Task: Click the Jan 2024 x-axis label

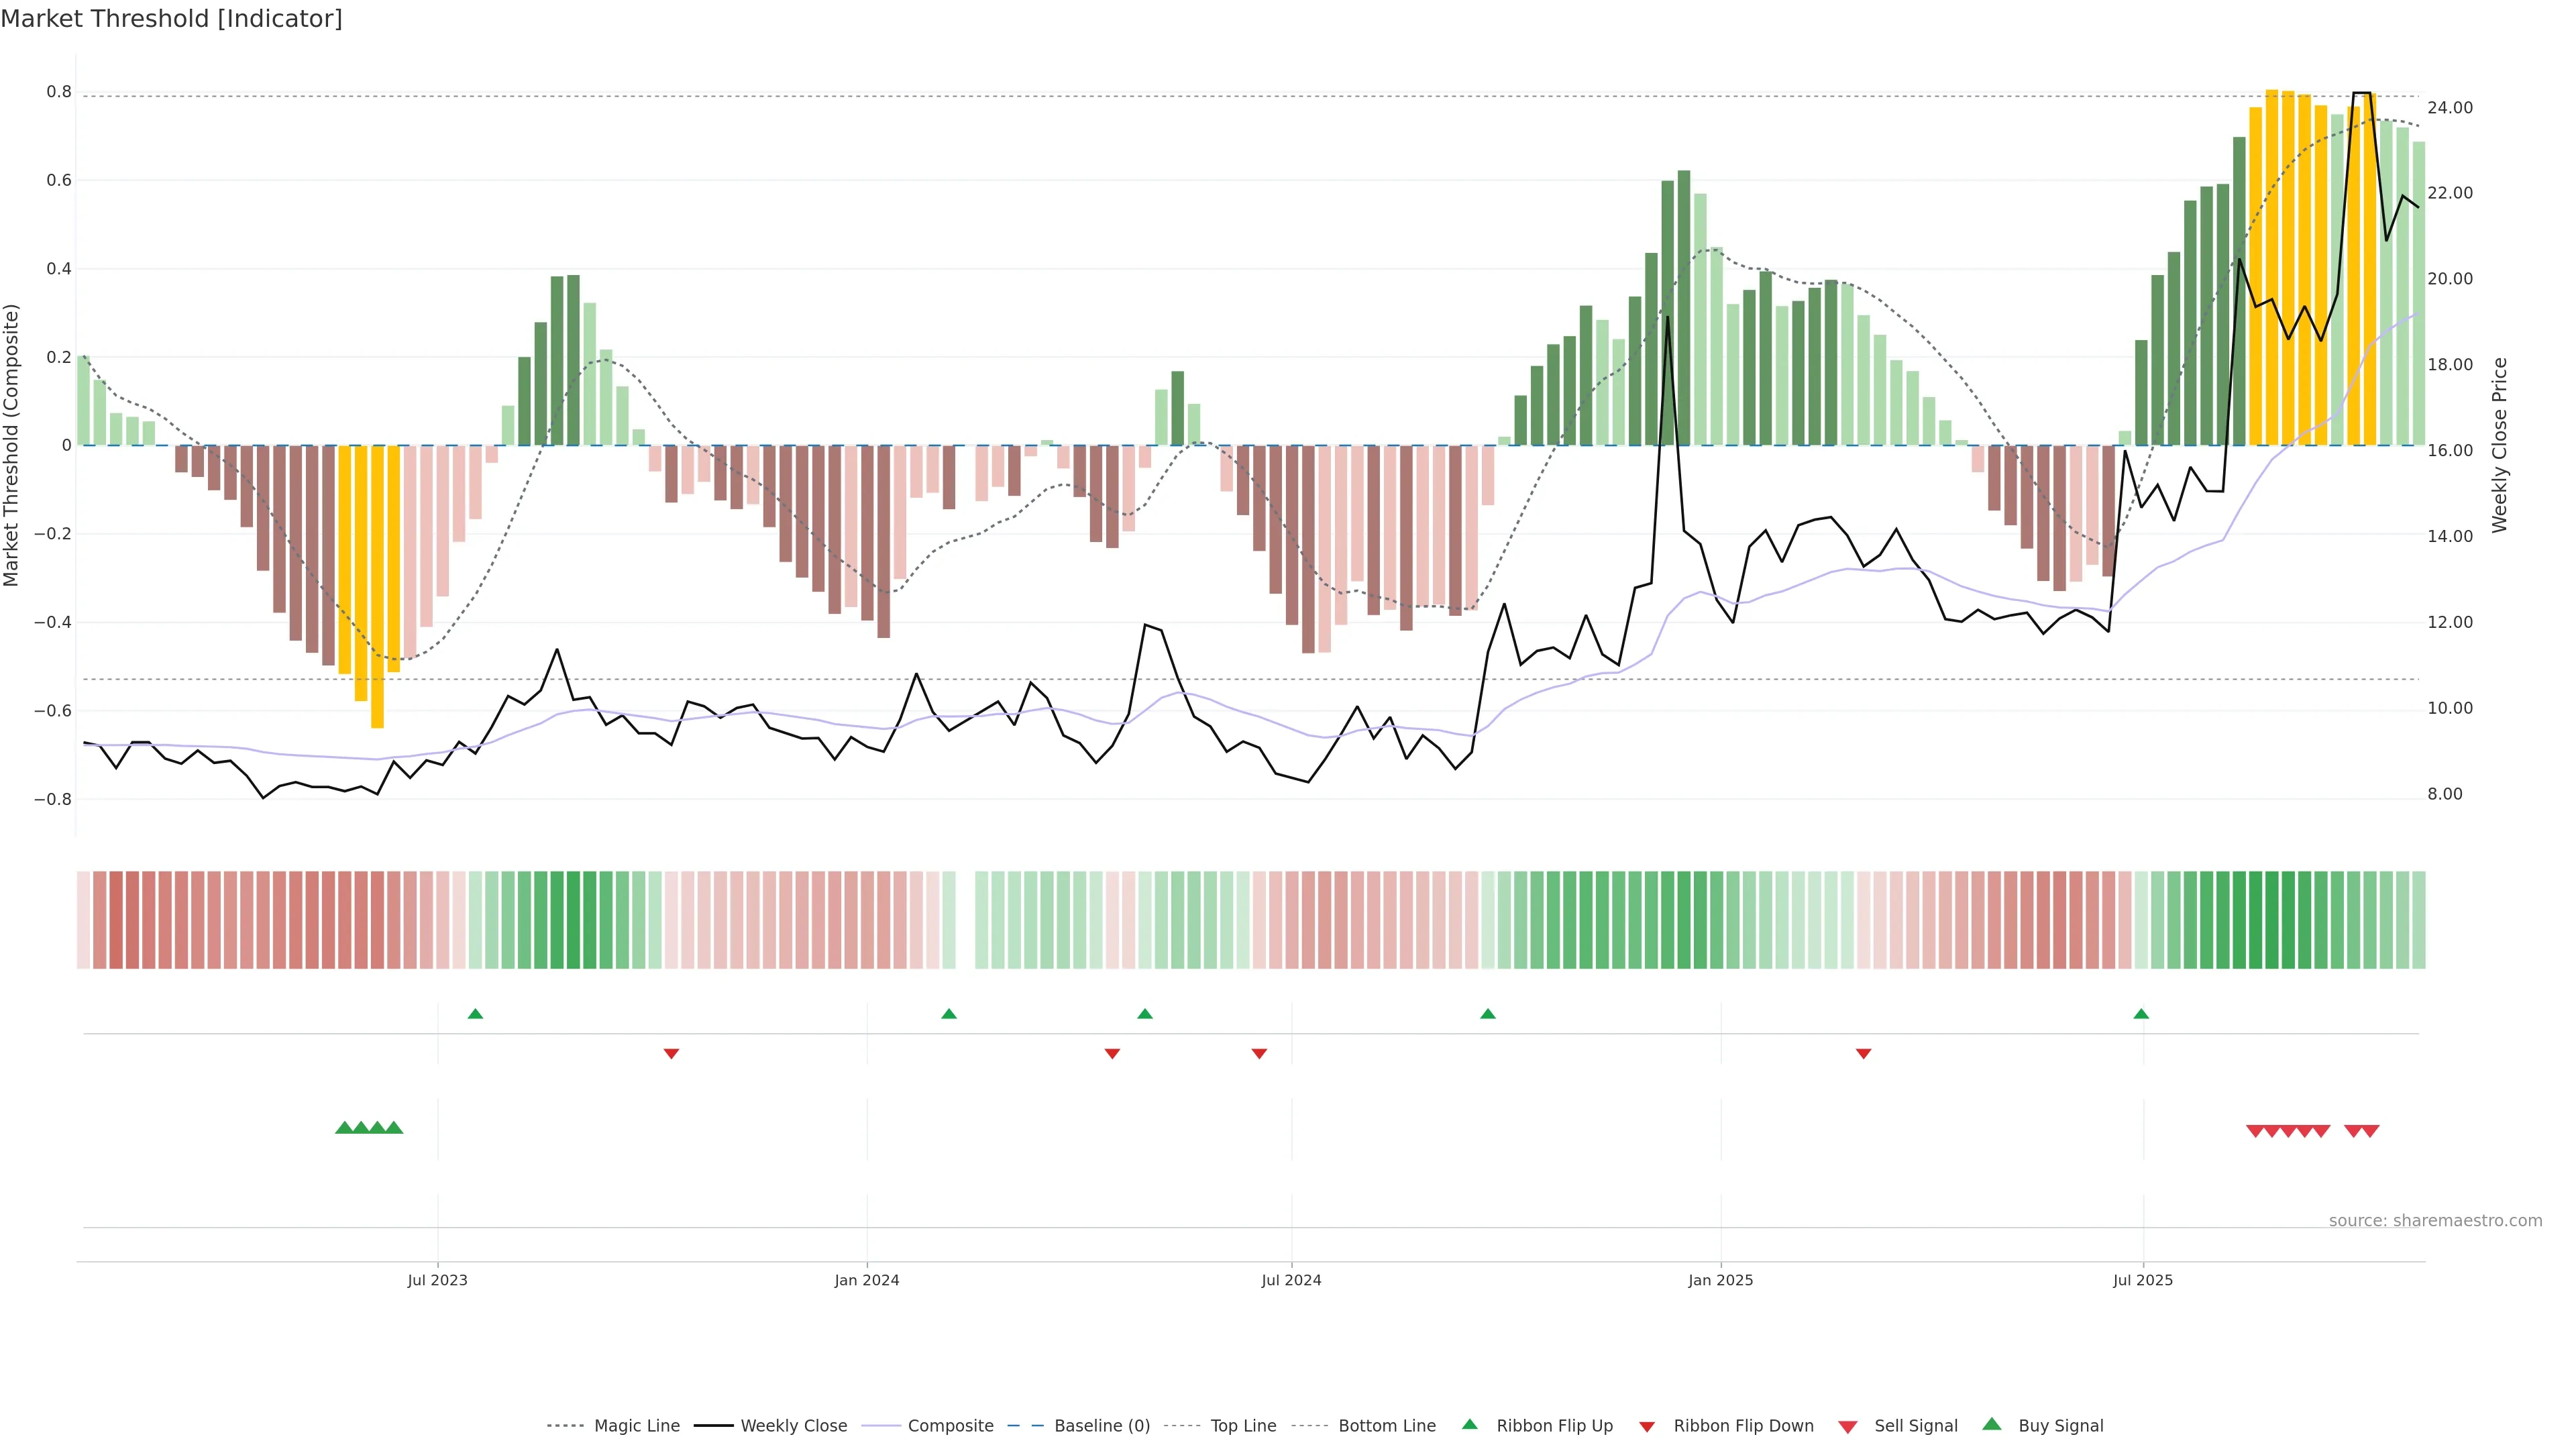Action: tap(867, 1280)
